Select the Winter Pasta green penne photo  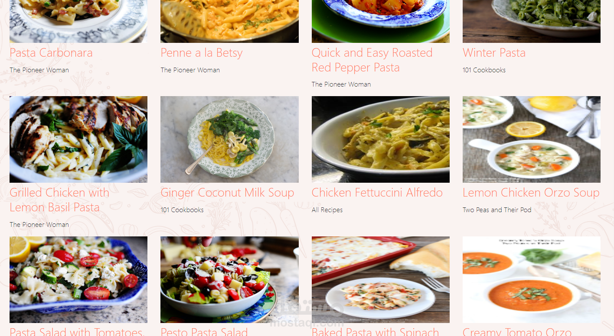[x=532, y=21]
